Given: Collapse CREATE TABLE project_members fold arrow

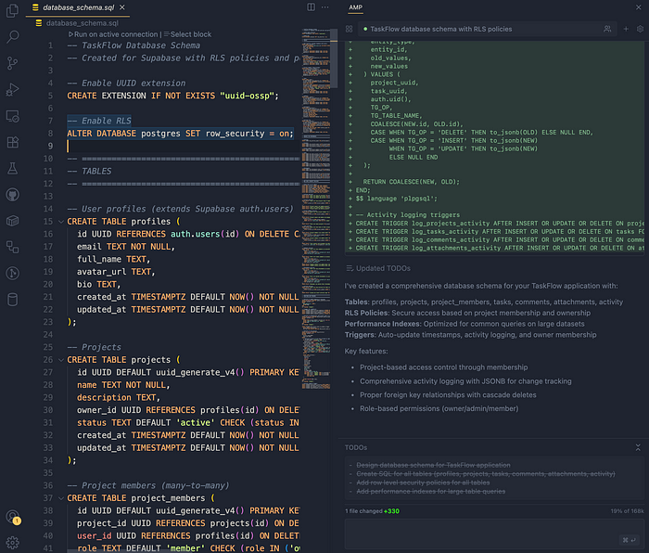Looking at the screenshot, I should pos(61,498).
